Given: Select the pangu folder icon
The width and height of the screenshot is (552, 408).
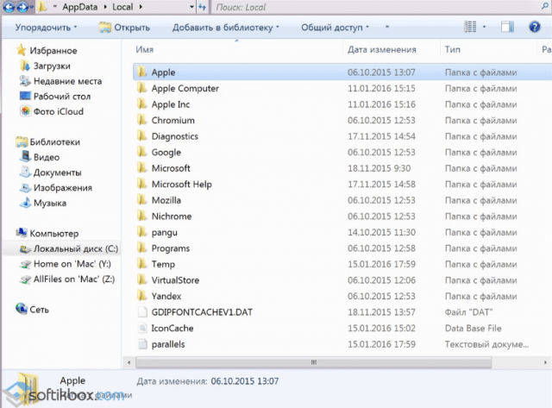Looking at the screenshot, I should tap(141, 232).
